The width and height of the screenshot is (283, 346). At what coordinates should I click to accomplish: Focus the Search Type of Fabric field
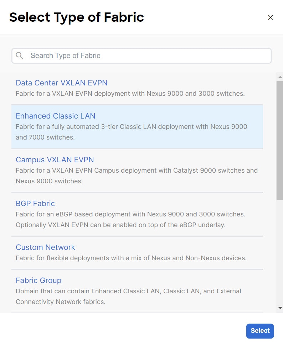141,56
